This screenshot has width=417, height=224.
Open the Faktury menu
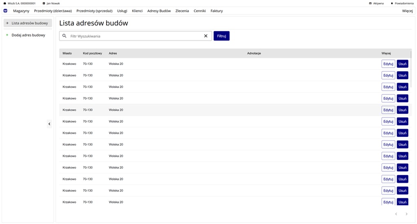(217, 11)
